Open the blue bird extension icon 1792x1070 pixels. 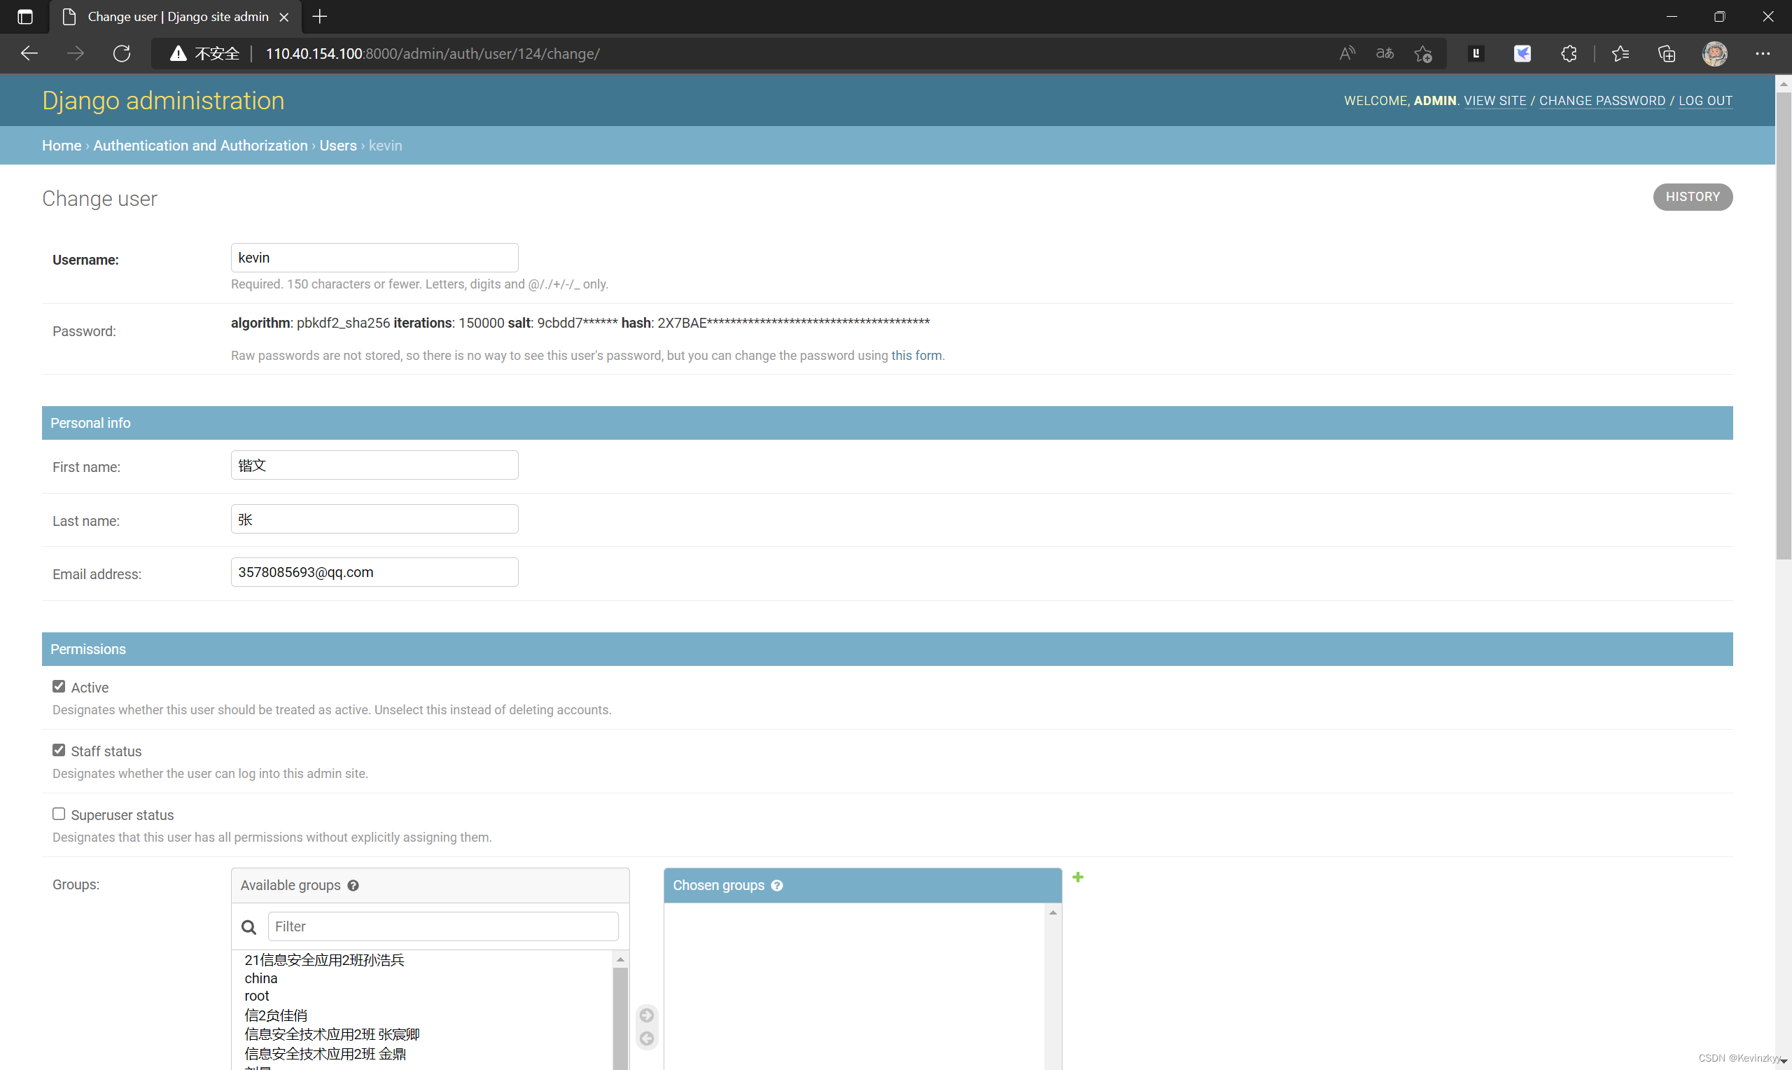1522,53
